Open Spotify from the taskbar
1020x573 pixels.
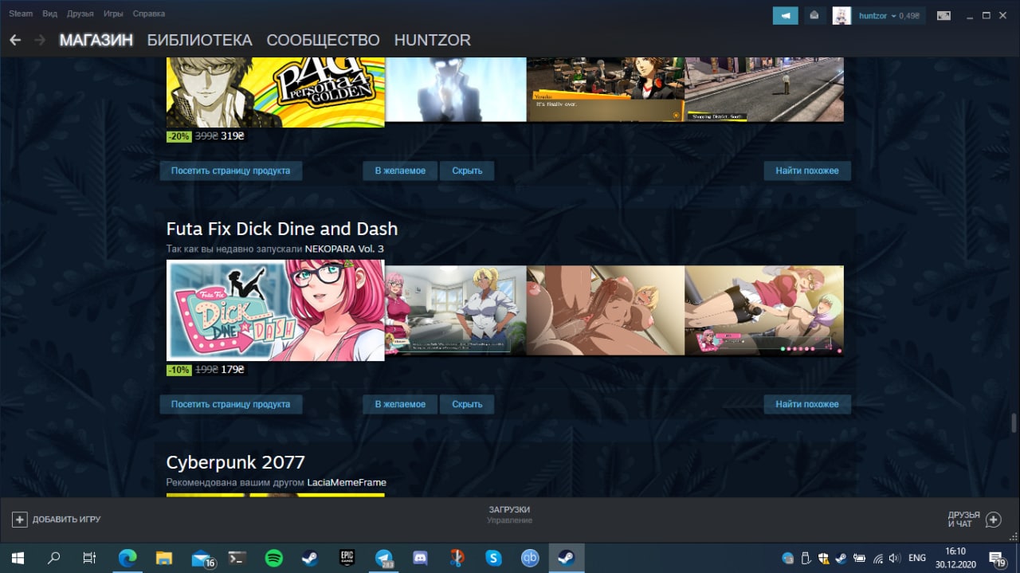(273, 558)
